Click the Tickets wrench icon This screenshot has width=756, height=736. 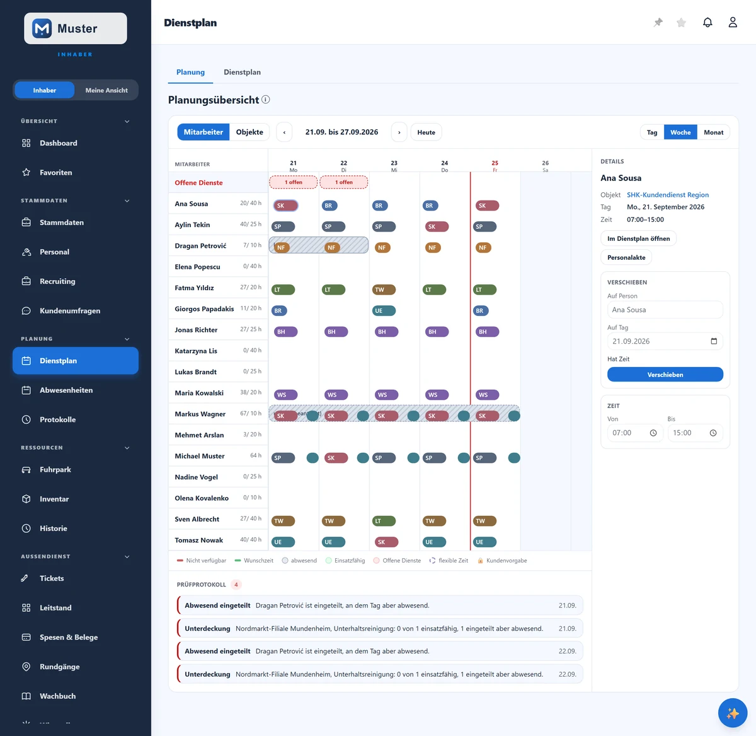[x=25, y=578]
